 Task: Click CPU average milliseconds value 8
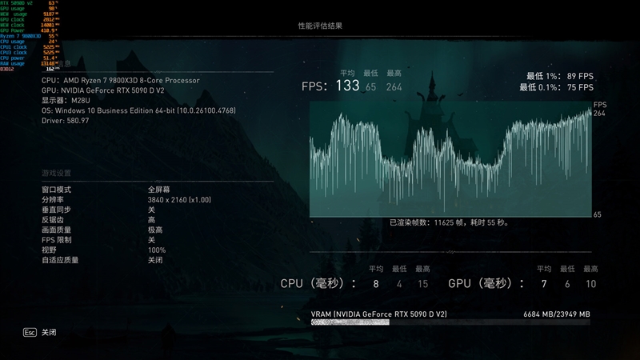pos(376,284)
